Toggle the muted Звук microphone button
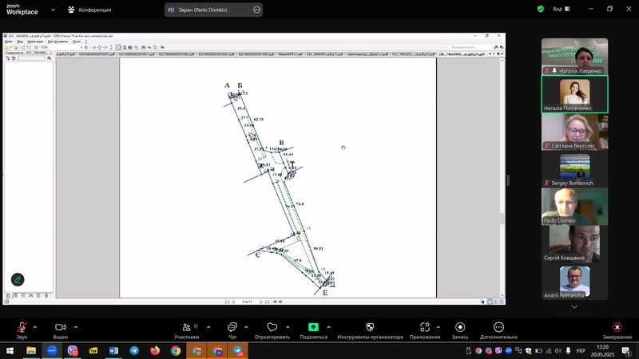639x359 pixels. point(22,330)
